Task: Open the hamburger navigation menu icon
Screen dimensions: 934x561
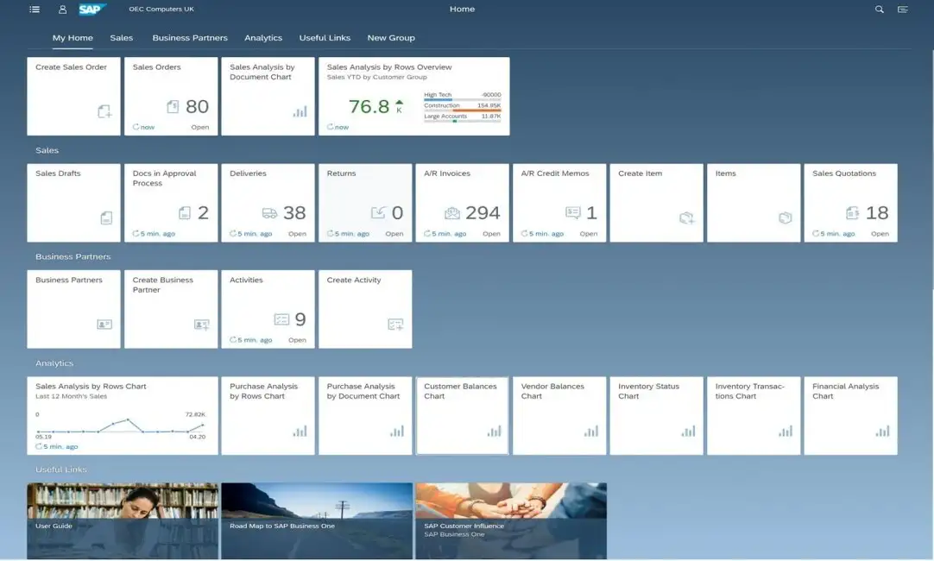Action: point(35,9)
